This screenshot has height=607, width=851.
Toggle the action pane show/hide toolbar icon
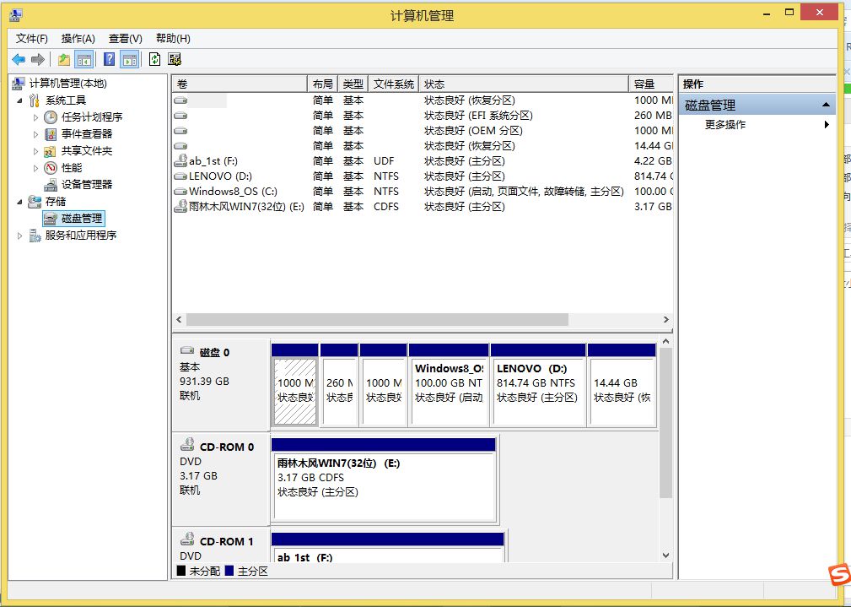click(x=130, y=59)
